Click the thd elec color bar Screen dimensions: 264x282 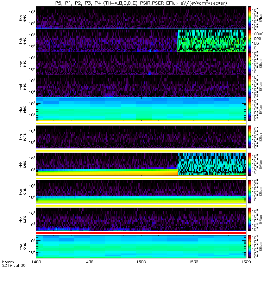coord(250,86)
